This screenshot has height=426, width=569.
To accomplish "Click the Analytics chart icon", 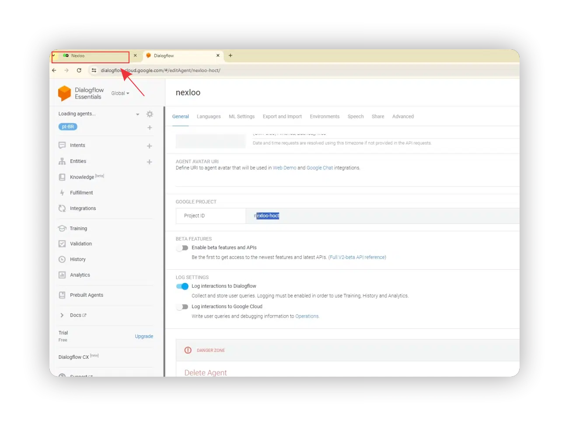I will pos(62,275).
